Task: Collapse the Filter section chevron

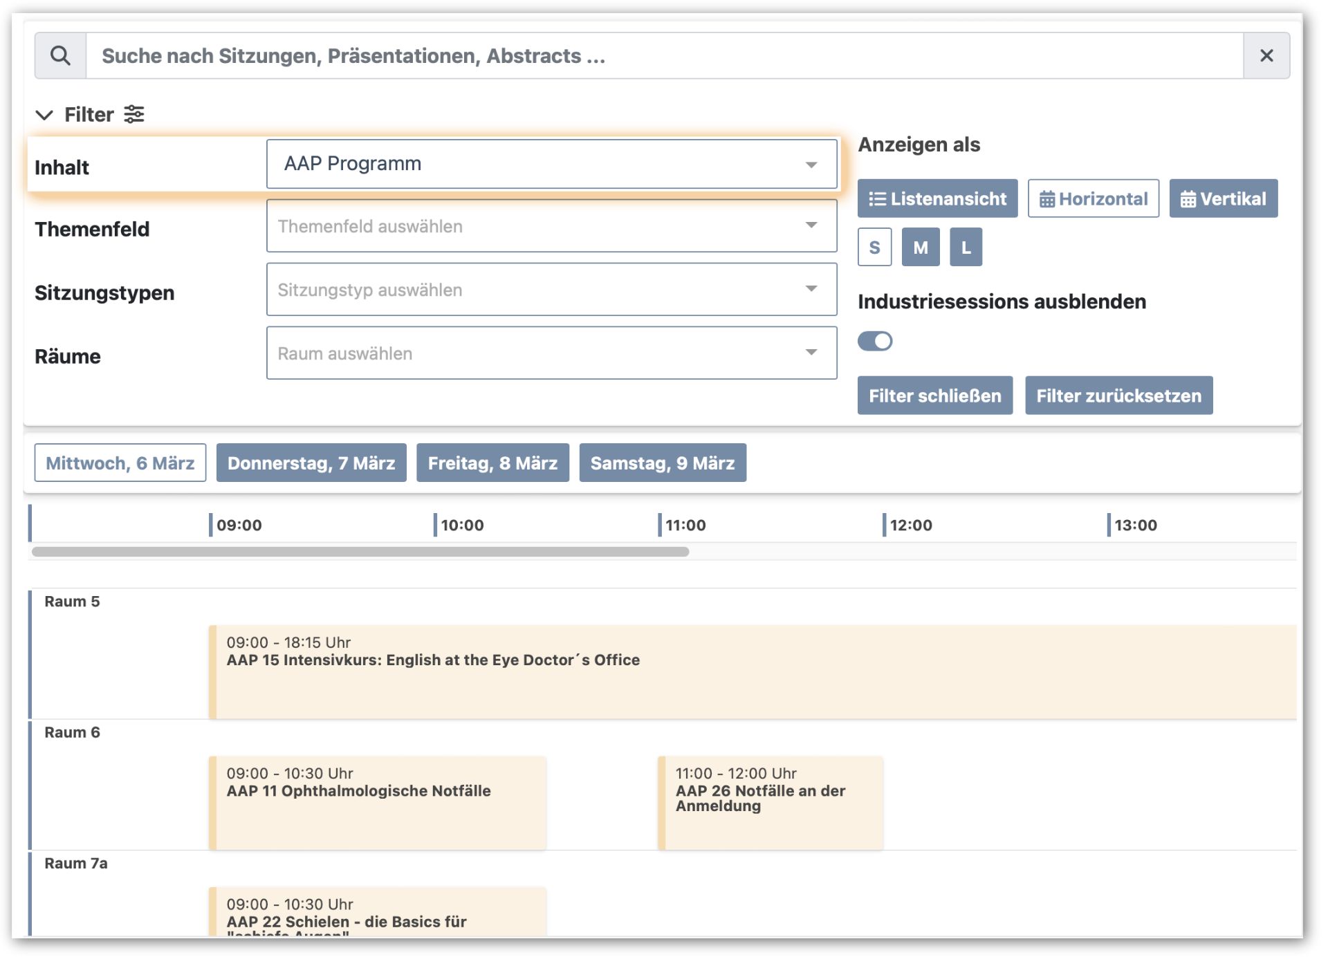Action: pos(44,115)
